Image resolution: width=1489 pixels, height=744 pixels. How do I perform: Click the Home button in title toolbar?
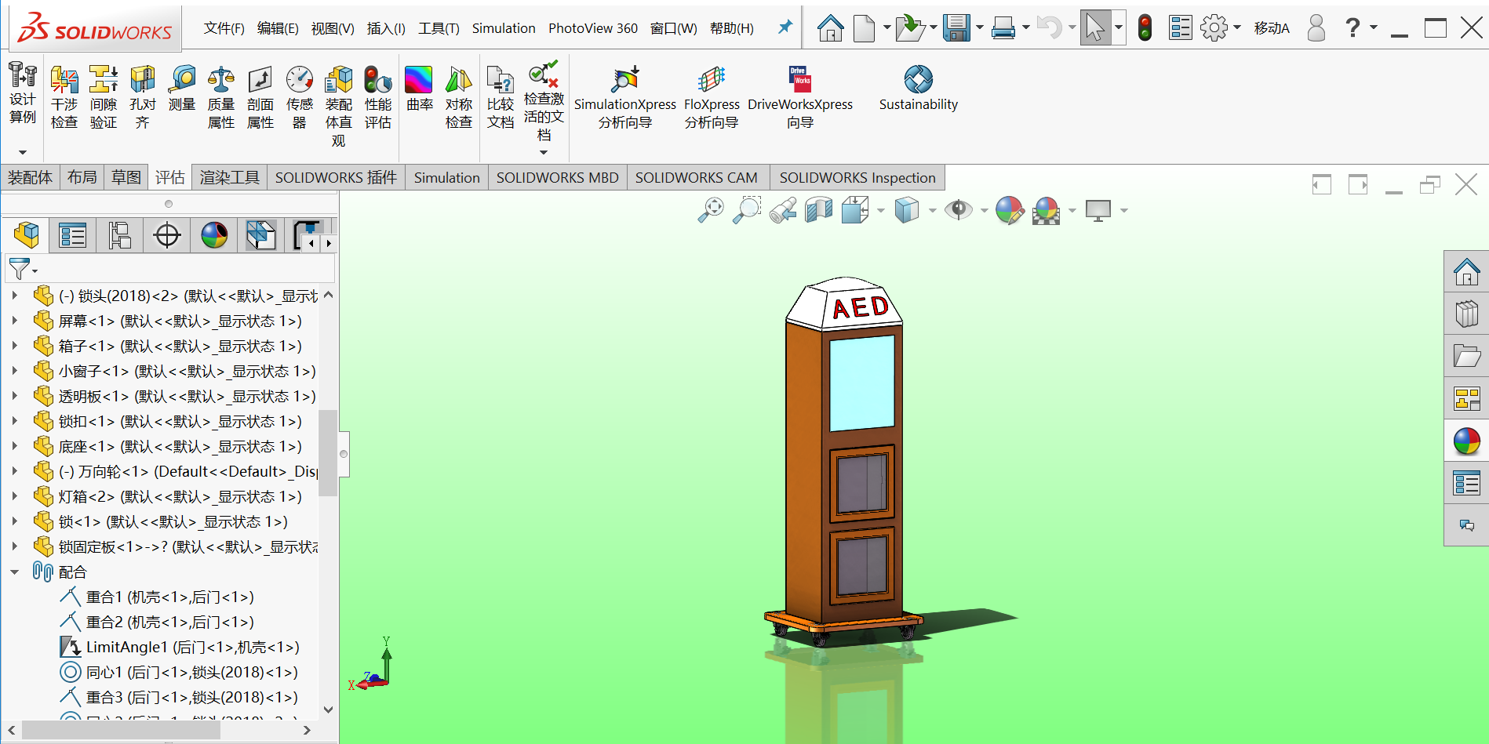pos(830,28)
